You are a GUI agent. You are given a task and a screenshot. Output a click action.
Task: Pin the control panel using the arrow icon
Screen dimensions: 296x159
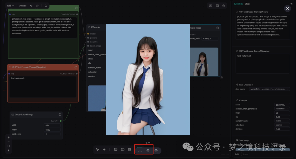pyautogui.click(x=291, y=4)
